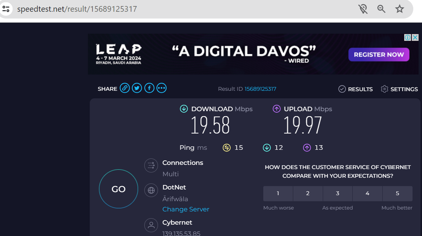The width and height of the screenshot is (422, 236).
Task: Rate customer service 2
Action: coord(308,194)
